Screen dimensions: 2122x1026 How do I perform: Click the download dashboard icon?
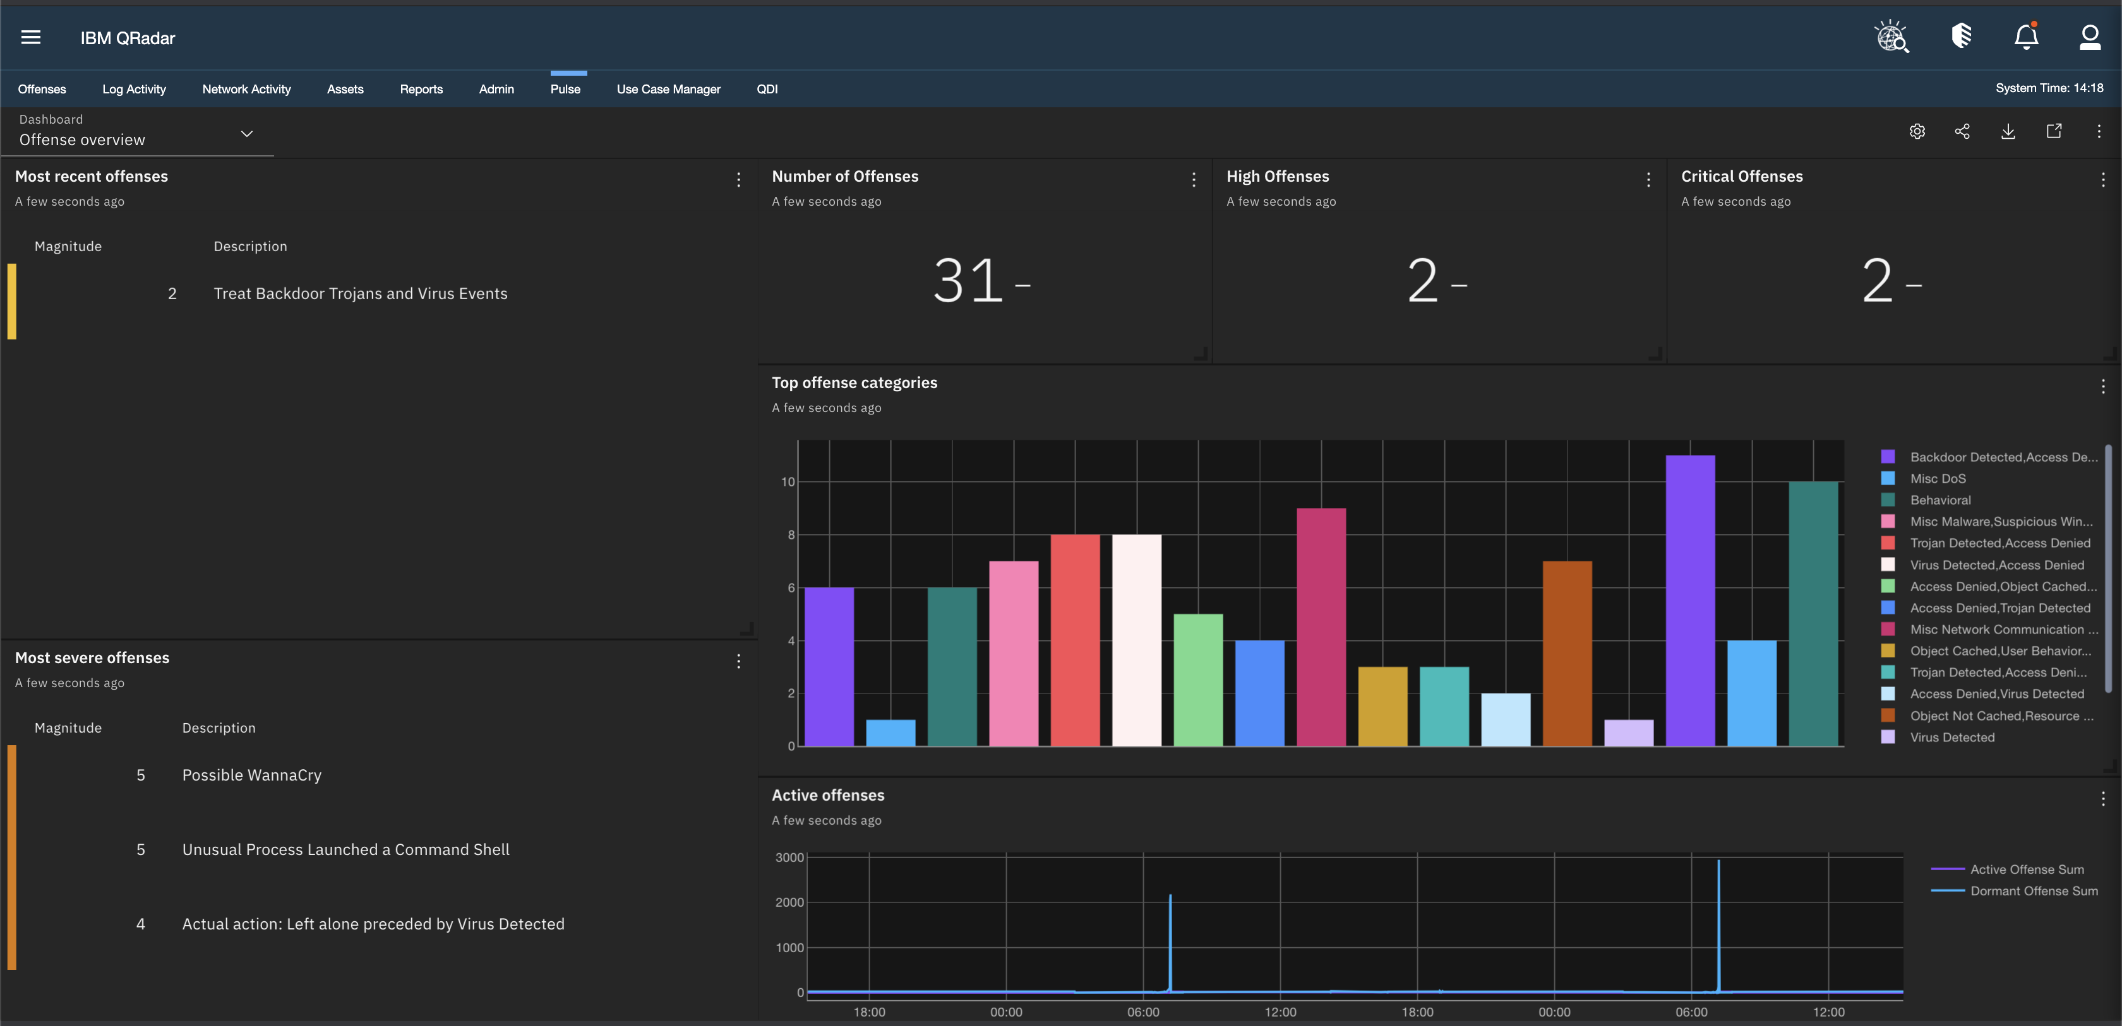click(2008, 132)
